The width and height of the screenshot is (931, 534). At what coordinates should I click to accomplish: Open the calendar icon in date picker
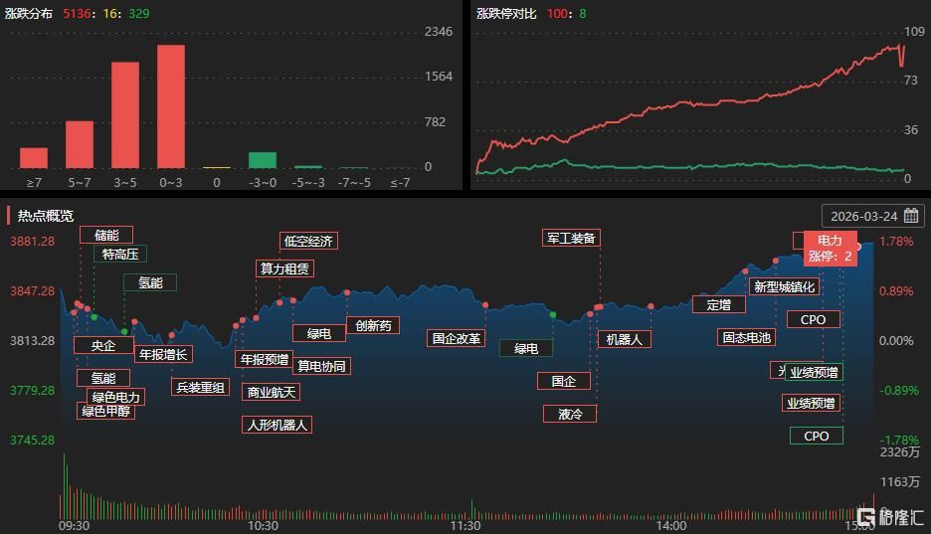pyautogui.click(x=911, y=216)
